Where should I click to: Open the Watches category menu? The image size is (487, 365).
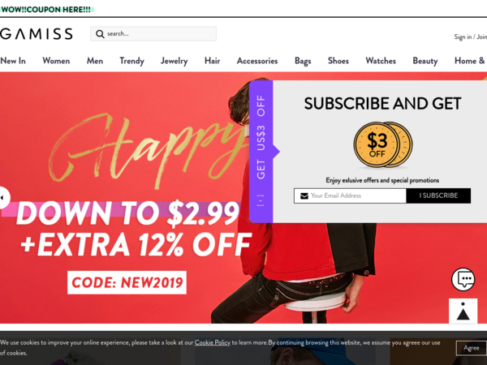click(x=381, y=61)
